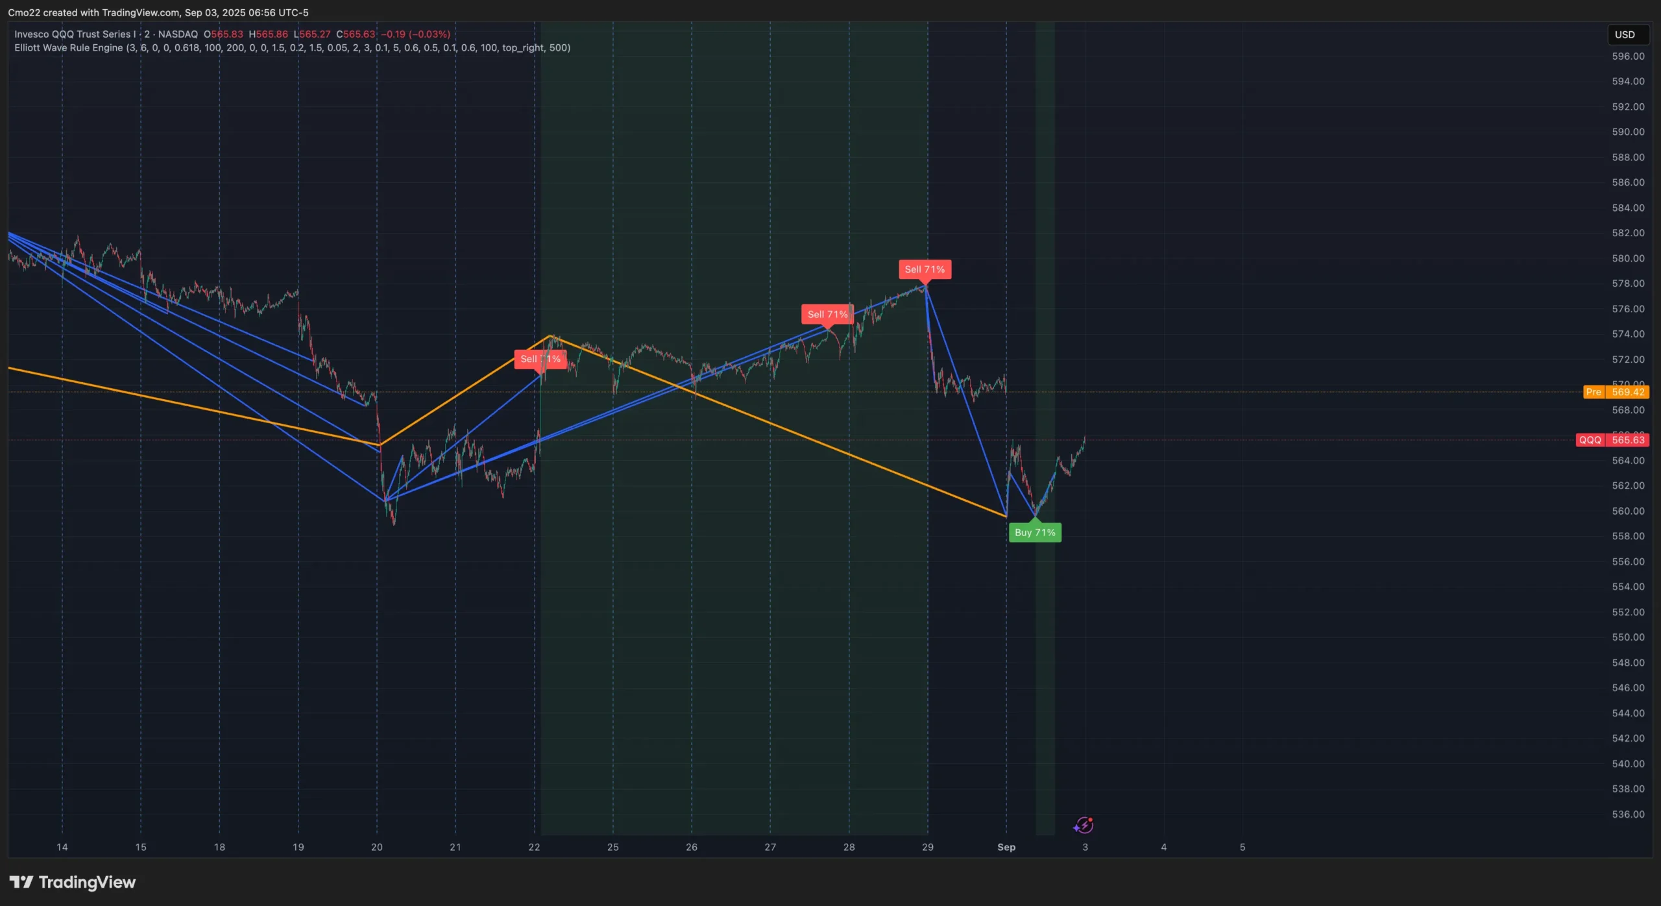The height and width of the screenshot is (906, 1661).
Task: Open the USD currency selector
Action: [1628, 34]
